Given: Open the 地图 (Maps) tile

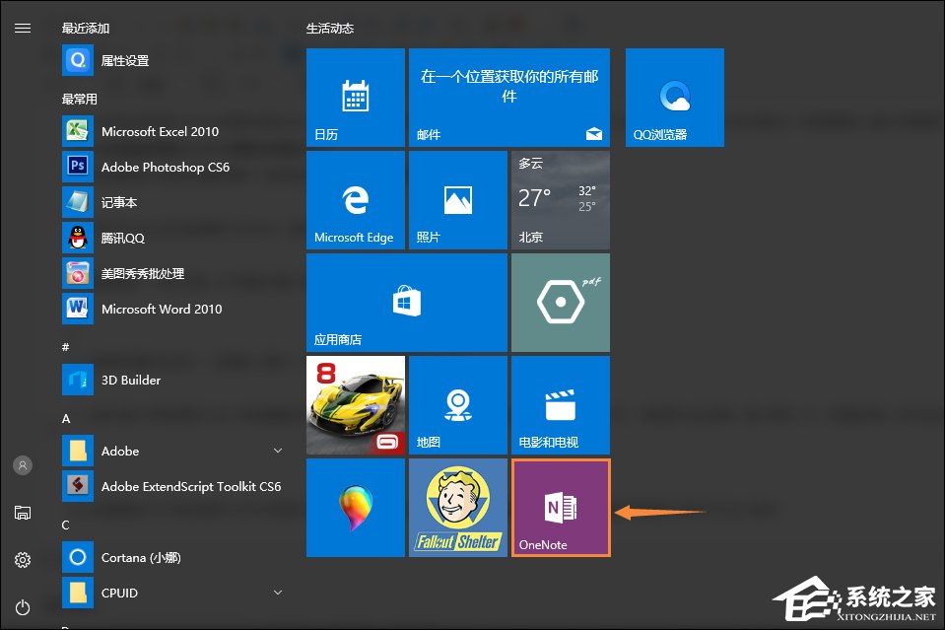Looking at the screenshot, I should coord(457,404).
